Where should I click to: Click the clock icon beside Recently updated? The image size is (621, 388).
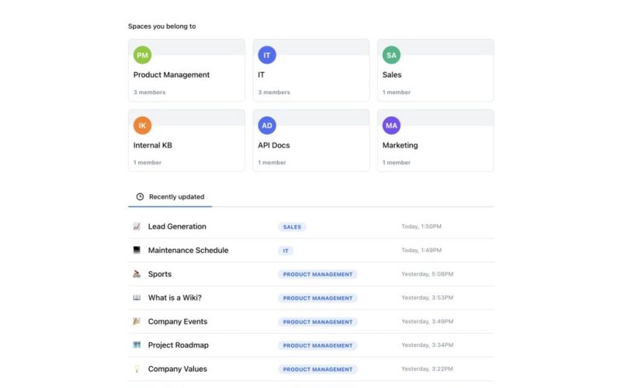point(140,197)
